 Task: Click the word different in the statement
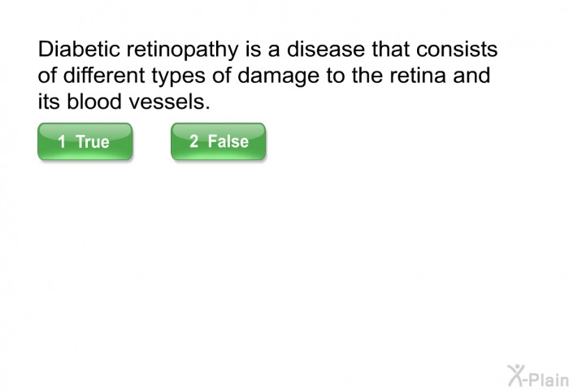pyautogui.click(x=104, y=75)
